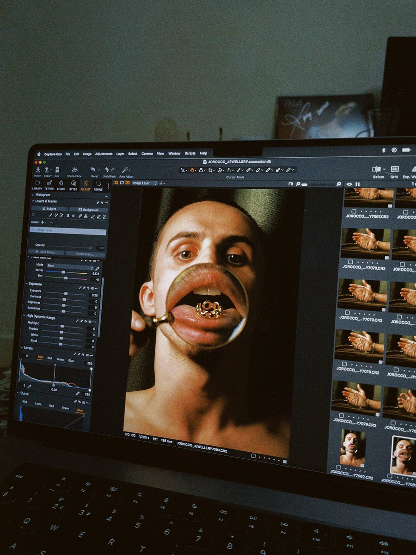Click the Auto Adjust magic wand icon
This screenshot has width=416, height=555.
125,170
